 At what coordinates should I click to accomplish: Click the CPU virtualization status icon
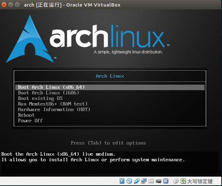pyautogui.click(x=166, y=181)
